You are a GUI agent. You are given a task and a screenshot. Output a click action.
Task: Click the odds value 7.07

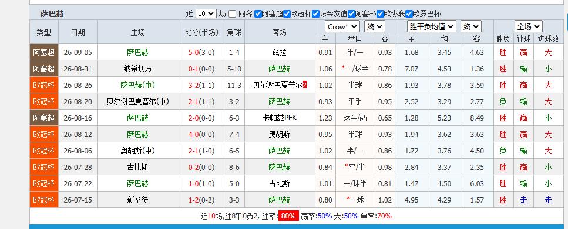pyautogui.click(x=412, y=69)
